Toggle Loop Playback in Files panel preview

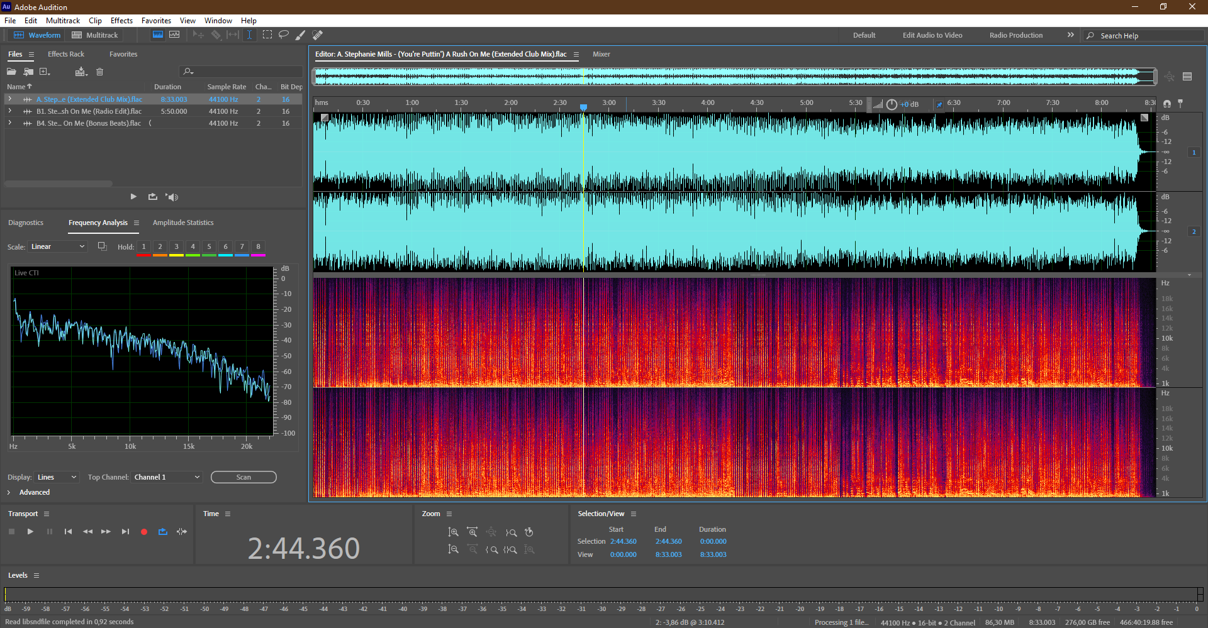click(x=152, y=197)
